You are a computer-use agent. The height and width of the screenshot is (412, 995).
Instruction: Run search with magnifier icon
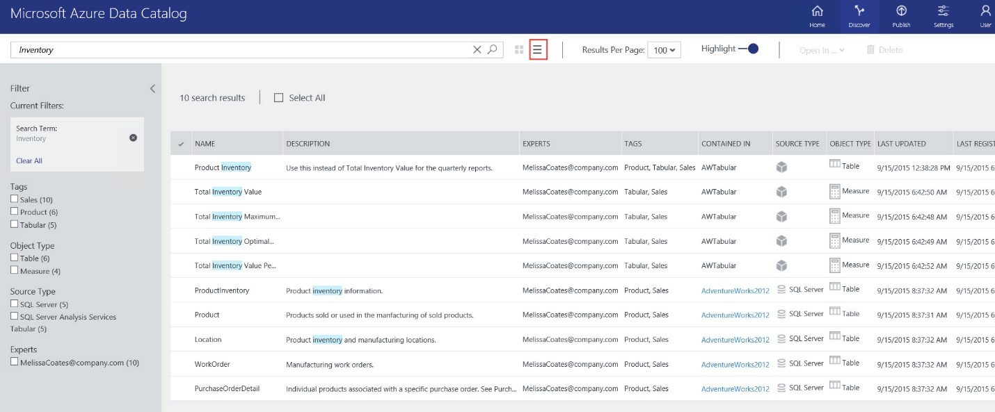[492, 49]
